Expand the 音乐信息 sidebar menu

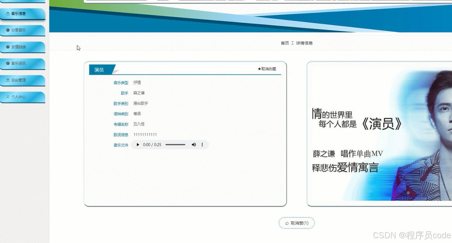point(18,13)
